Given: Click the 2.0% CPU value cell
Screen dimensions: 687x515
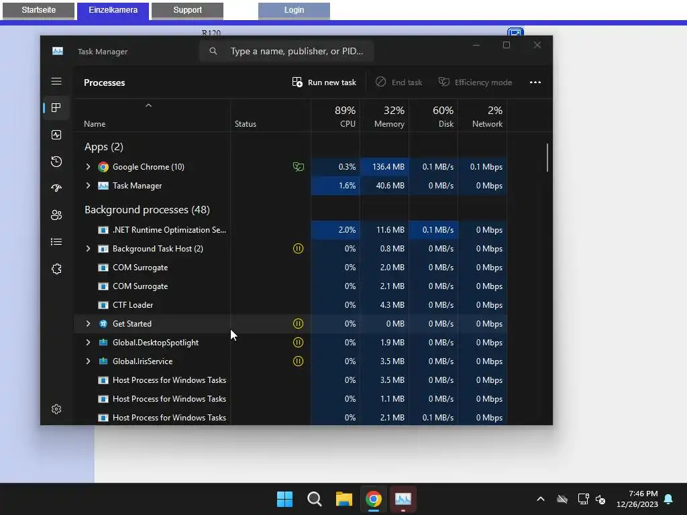Looking at the screenshot, I should click(335, 230).
